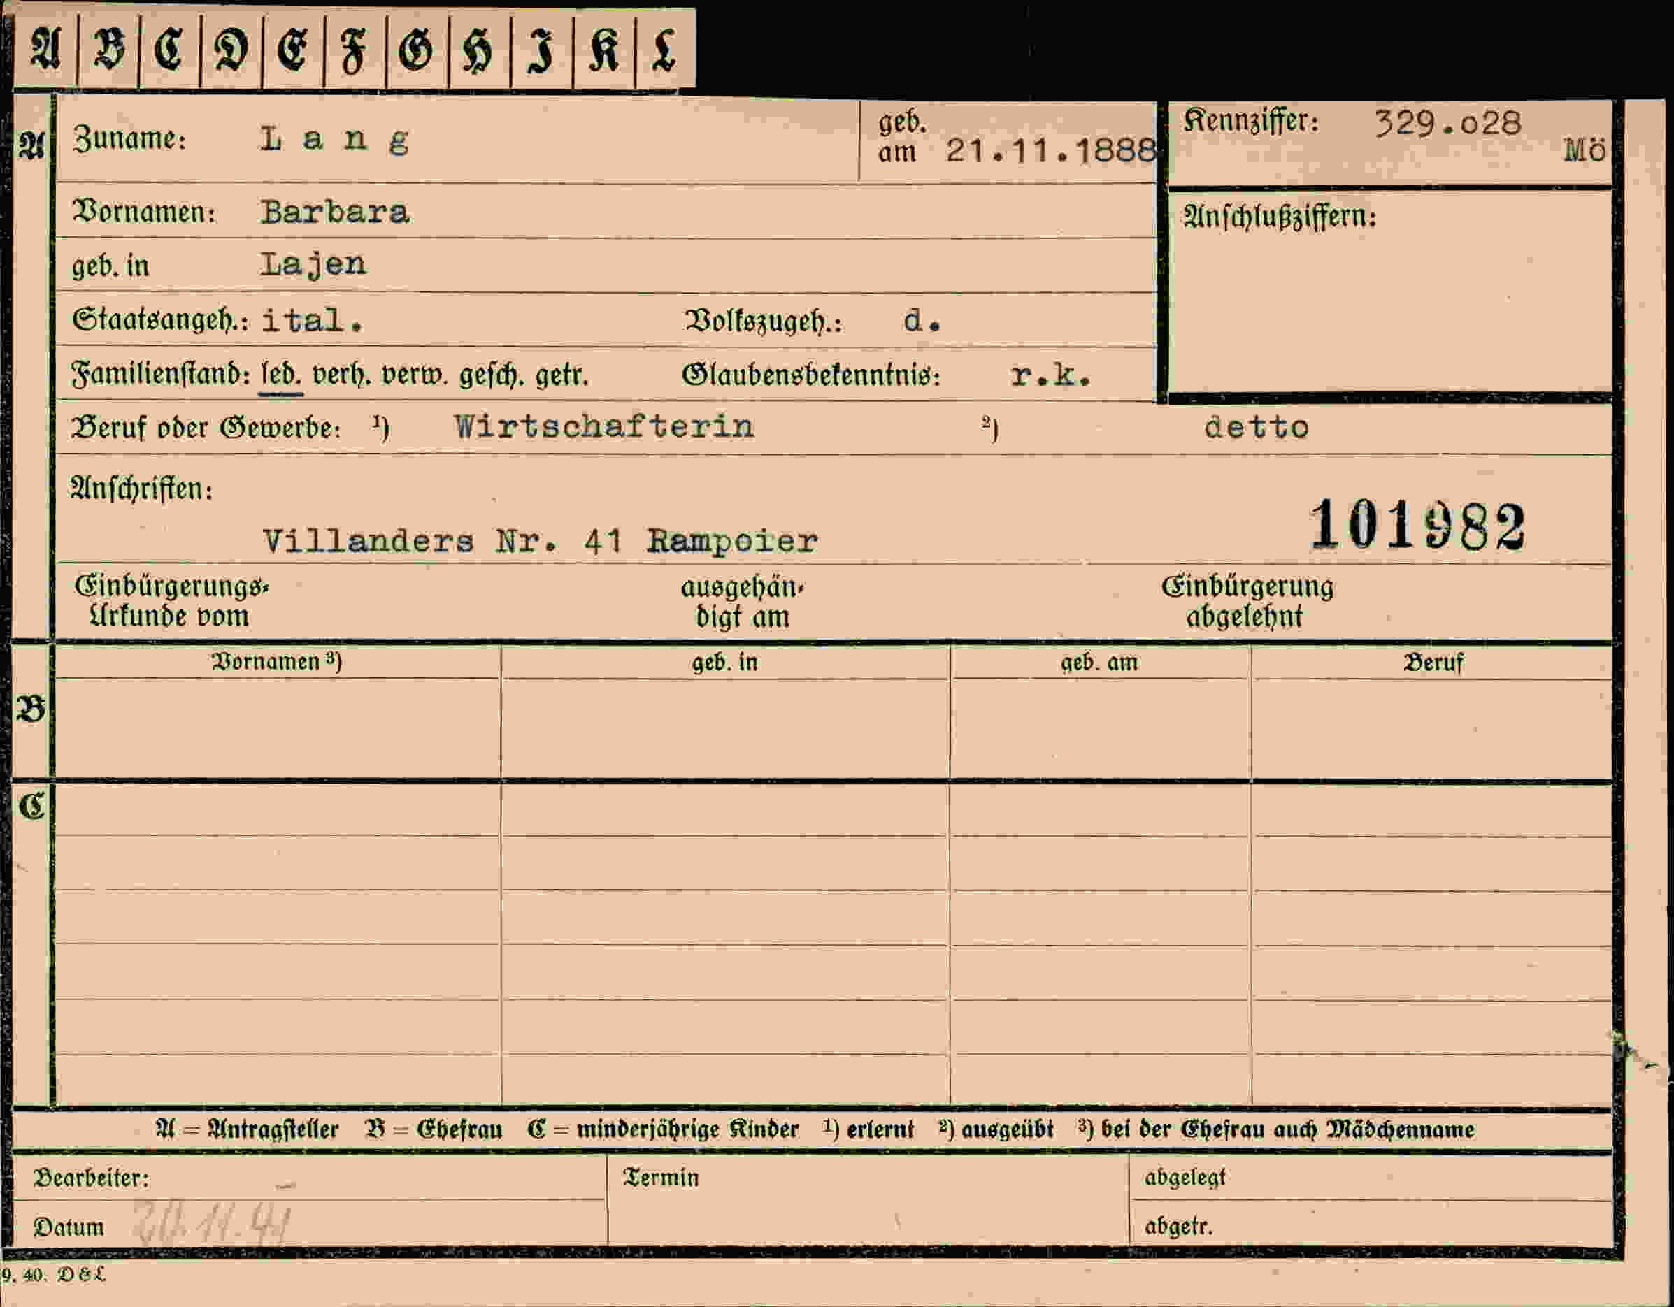1674x1307 pixels.
Task: Select the C index tab
Action: click(169, 49)
